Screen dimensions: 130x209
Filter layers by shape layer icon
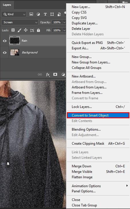pos(52,14)
